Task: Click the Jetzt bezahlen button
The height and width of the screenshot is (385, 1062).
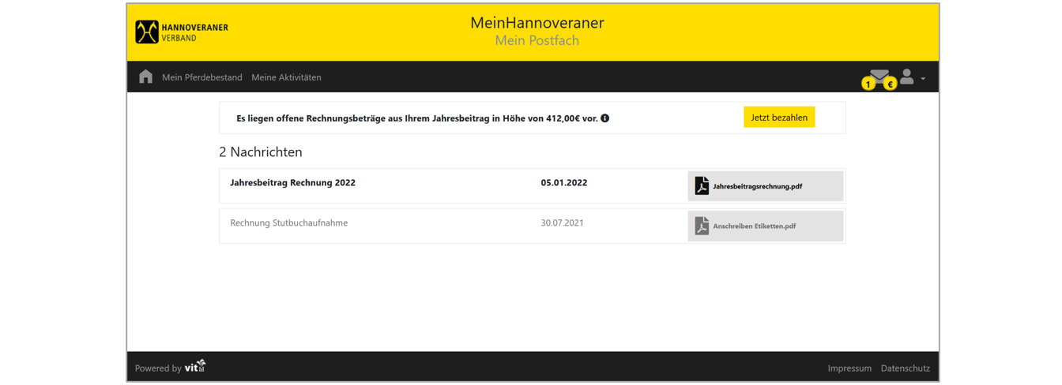Action: (x=779, y=118)
